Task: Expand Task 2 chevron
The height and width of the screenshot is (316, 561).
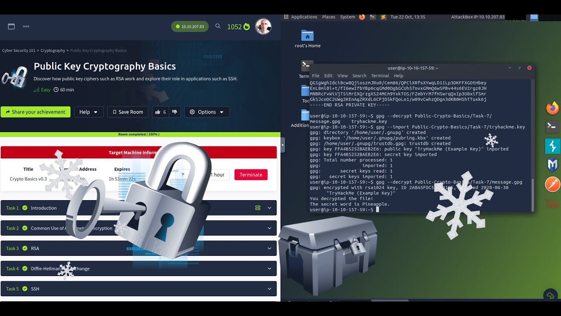Action: coord(270,228)
